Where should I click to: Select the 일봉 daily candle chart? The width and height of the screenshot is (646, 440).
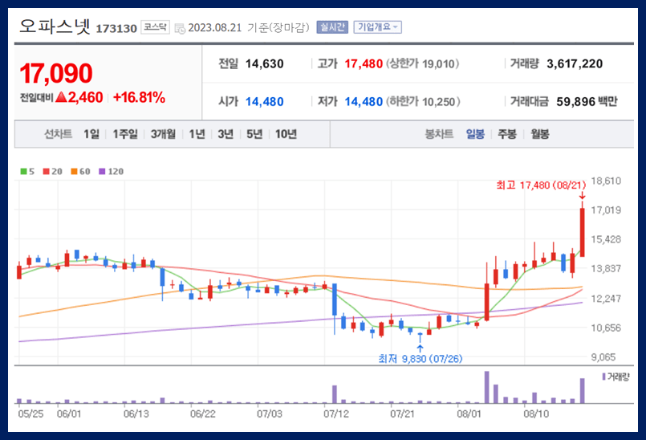tap(475, 134)
